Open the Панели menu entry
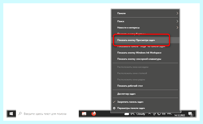 [x=145, y=13]
